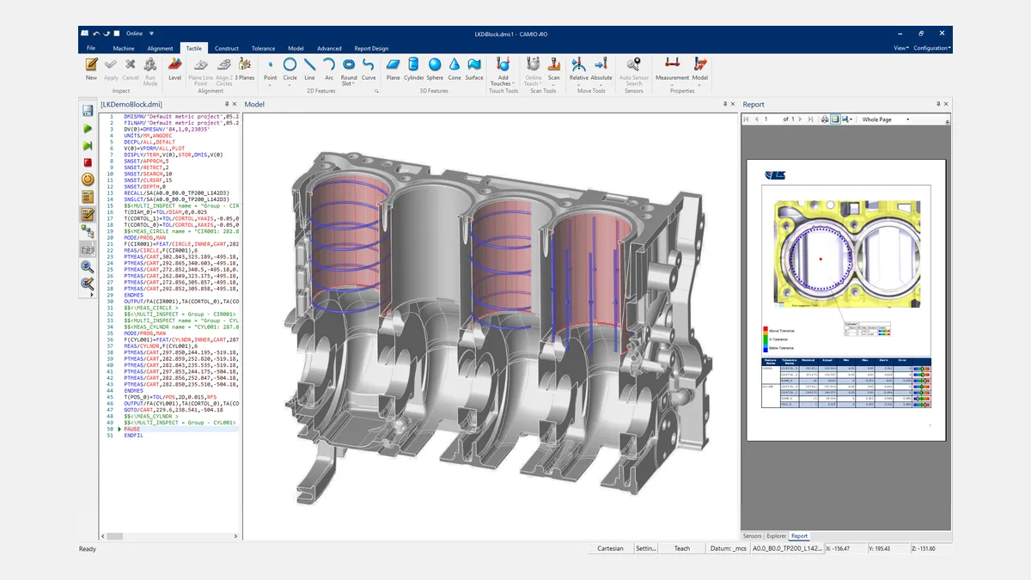Toggle pin on LKDemoBlock.dmi panel
Screen dimensions: 1031x580
point(227,104)
